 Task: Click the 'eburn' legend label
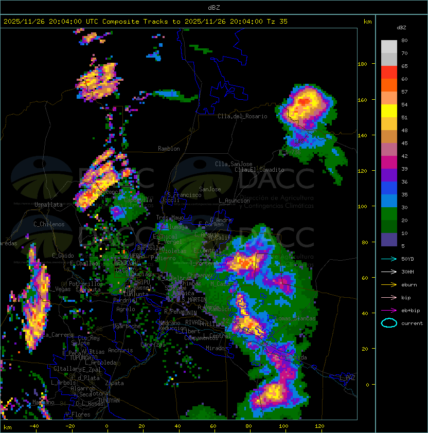coord(409,285)
